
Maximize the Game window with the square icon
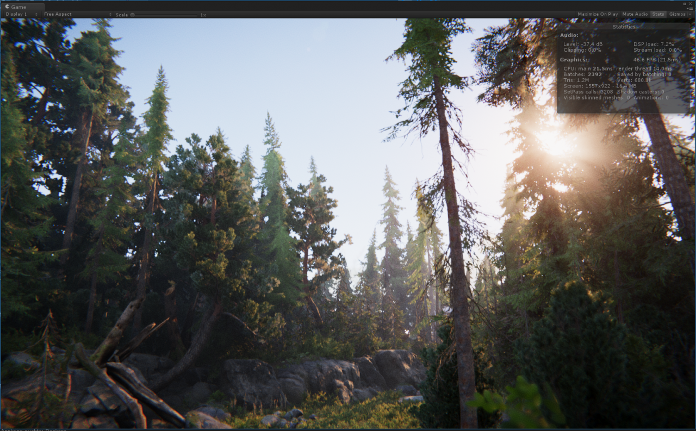(x=684, y=3)
